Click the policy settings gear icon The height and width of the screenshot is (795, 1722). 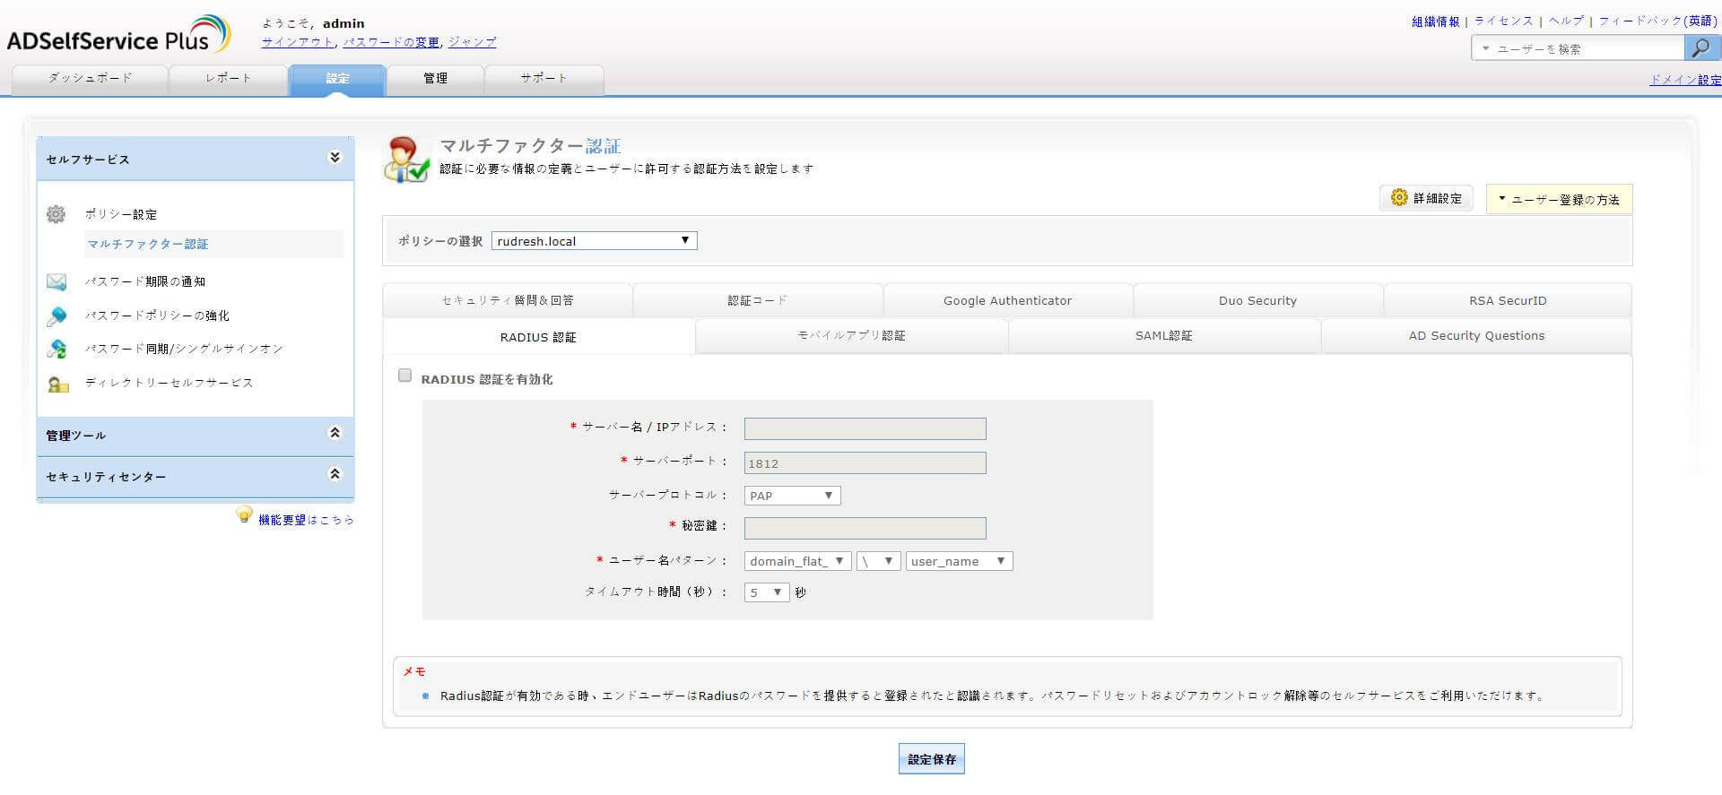tap(56, 214)
